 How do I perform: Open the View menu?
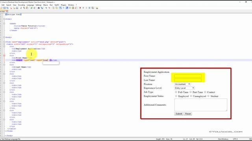pos(15,5)
